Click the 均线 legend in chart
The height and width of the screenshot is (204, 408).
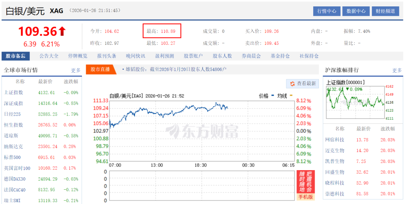[x=285, y=96]
